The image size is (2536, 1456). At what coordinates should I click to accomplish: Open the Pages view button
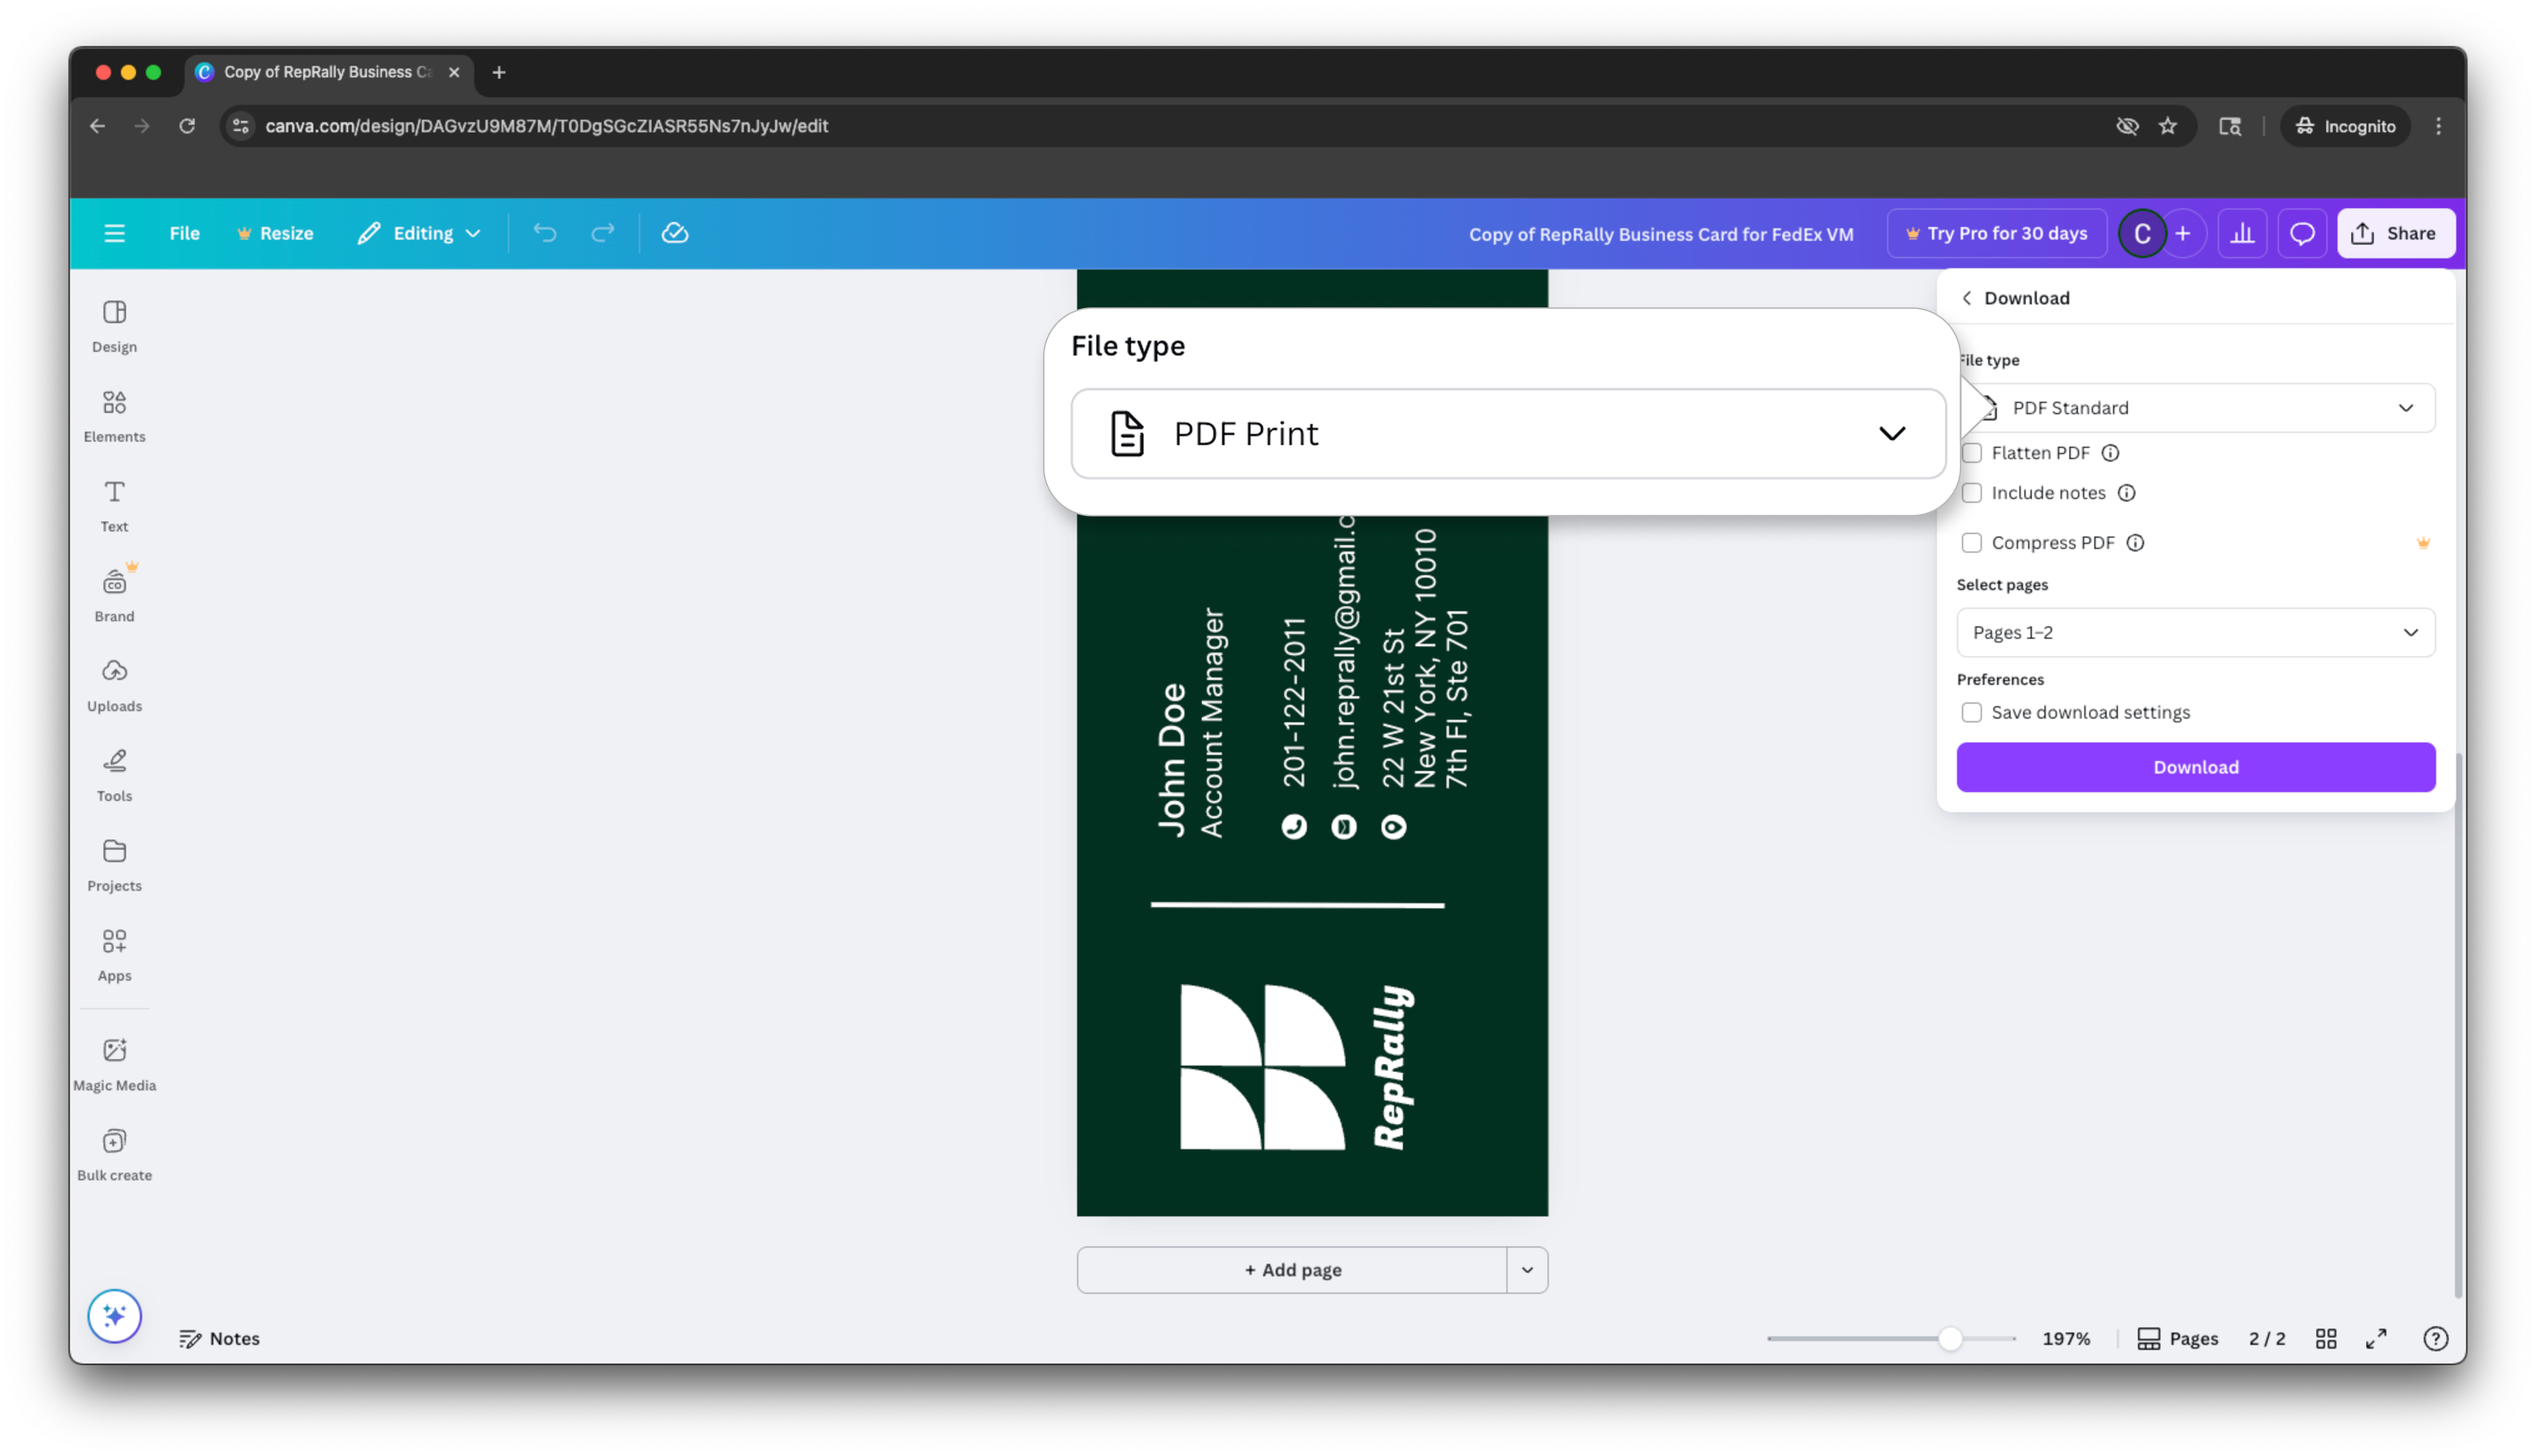pyautogui.click(x=2178, y=1339)
